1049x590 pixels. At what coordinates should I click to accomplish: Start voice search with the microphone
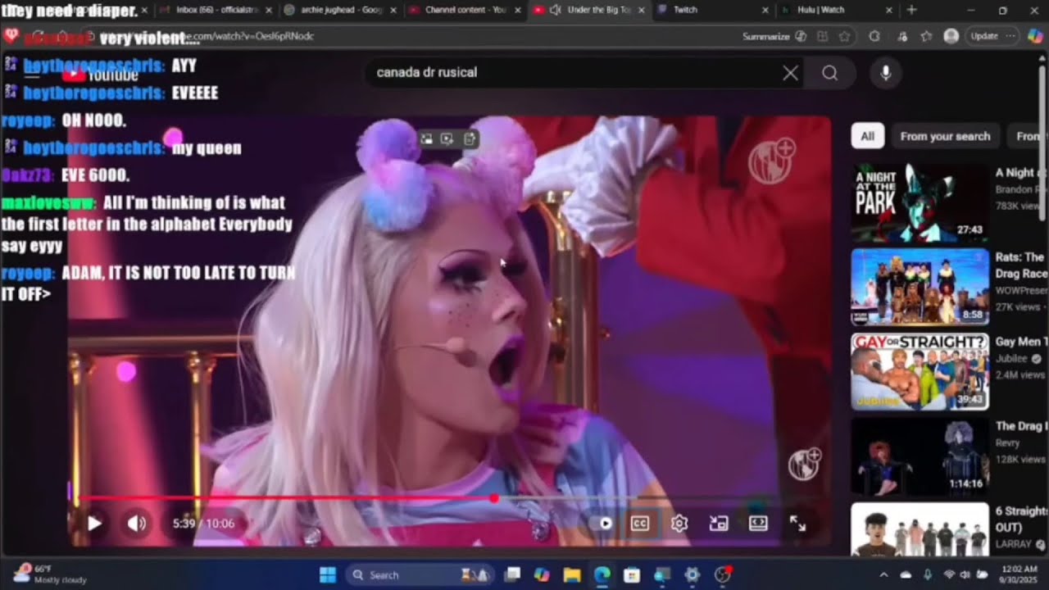(x=885, y=73)
